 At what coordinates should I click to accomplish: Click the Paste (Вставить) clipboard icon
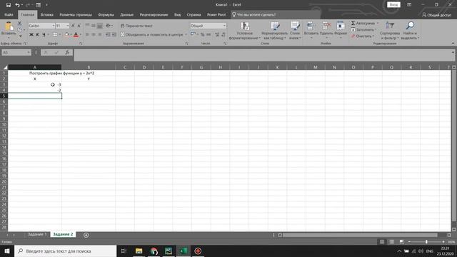click(9, 26)
